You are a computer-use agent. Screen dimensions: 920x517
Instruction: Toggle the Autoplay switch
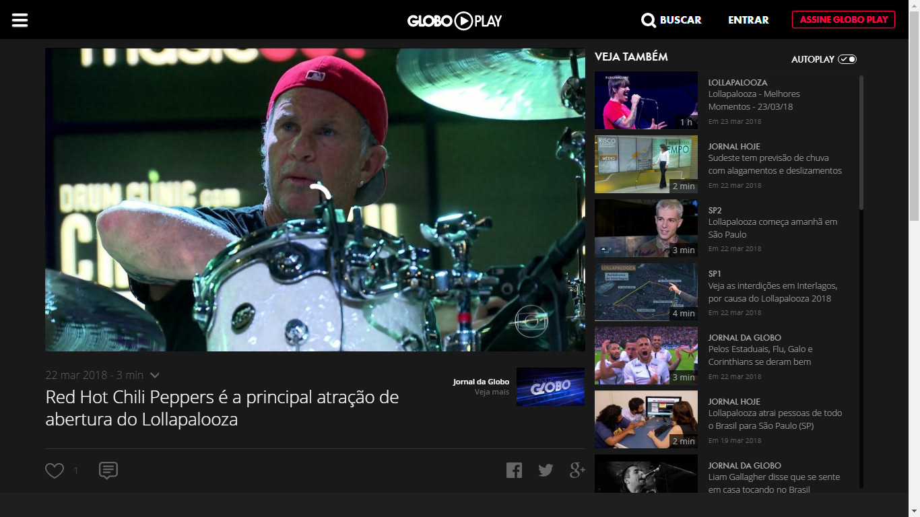point(847,59)
